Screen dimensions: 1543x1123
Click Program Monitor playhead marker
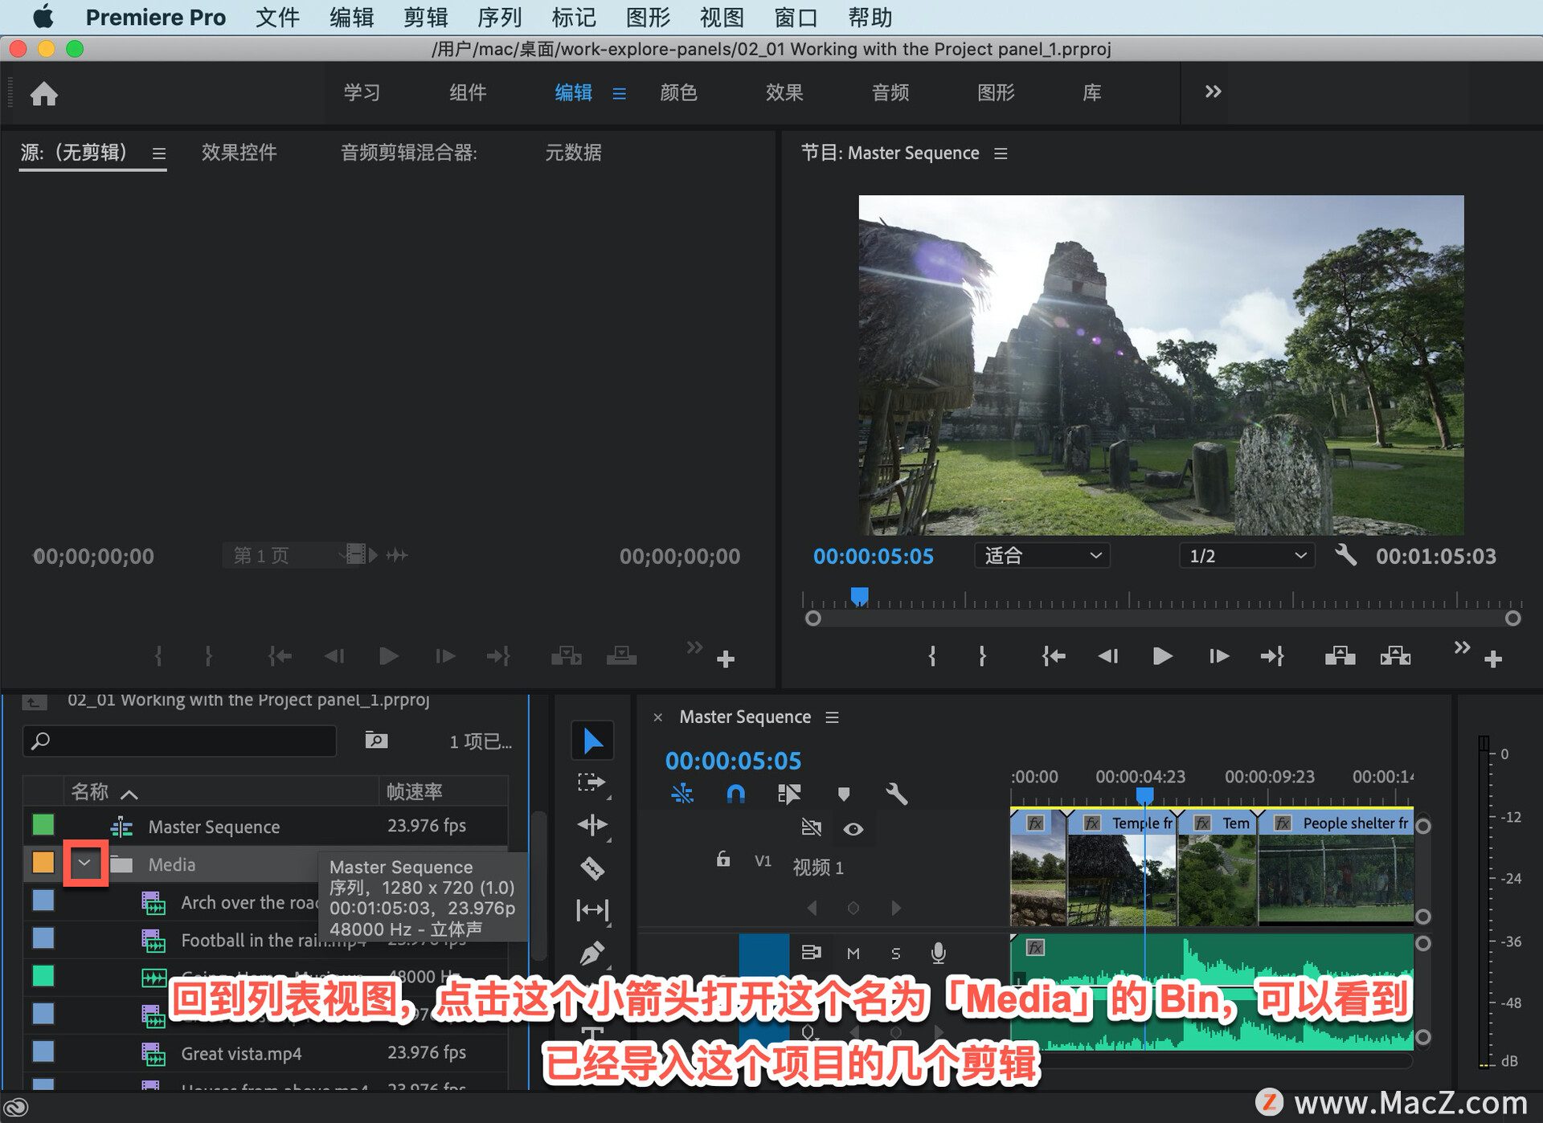[x=859, y=595]
